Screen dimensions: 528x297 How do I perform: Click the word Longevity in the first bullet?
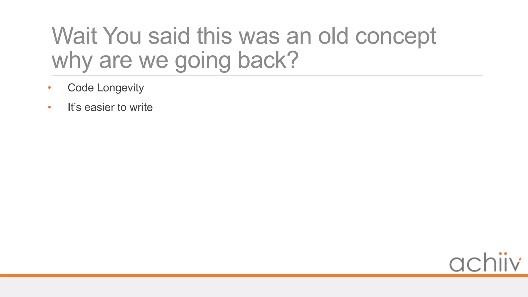(x=120, y=88)
